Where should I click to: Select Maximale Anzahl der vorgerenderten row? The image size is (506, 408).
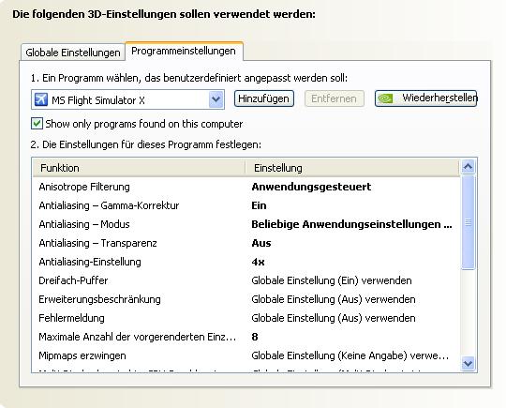[246, 337]
